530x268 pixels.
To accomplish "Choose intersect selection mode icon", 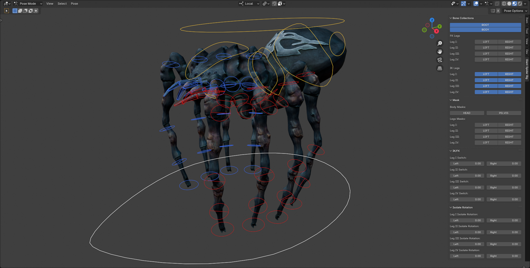I will (x=36, y=11).
